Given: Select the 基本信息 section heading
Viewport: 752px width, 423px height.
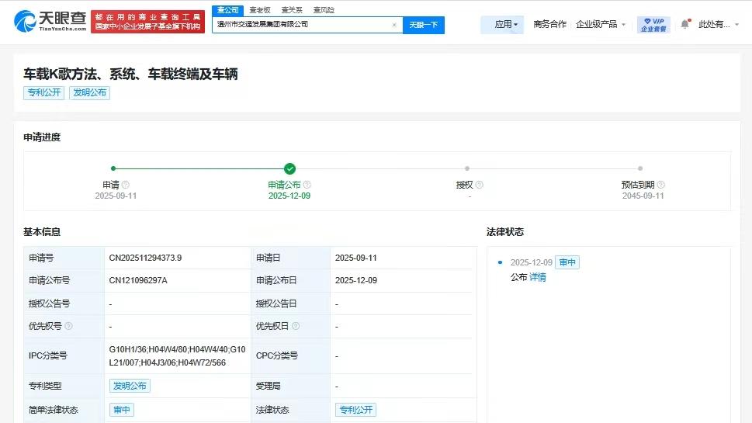Looking at the screenshot, I should point(42,232).
